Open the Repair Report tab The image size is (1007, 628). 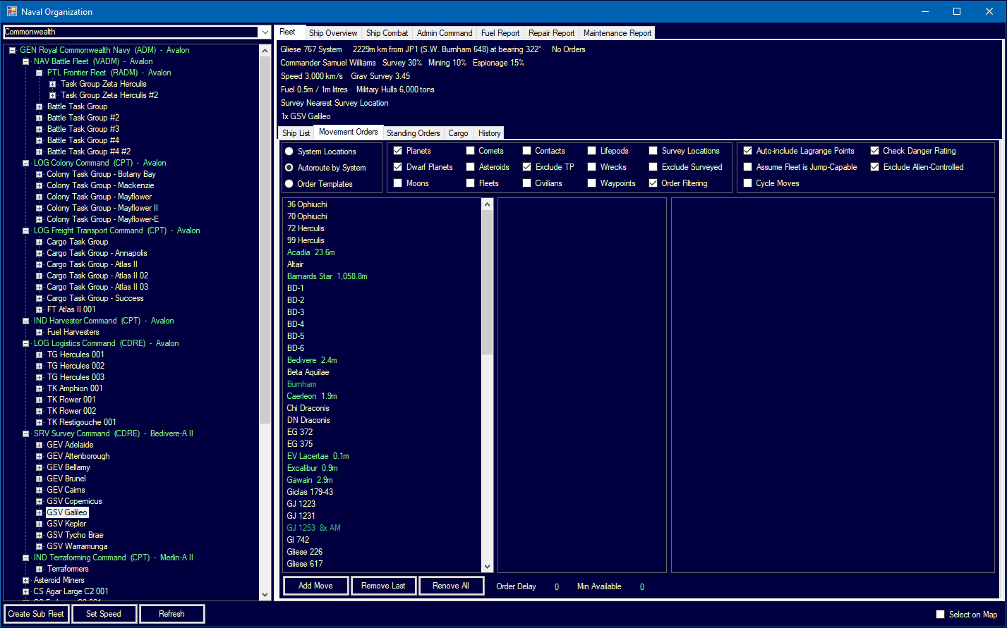click(x=551, y=33)
